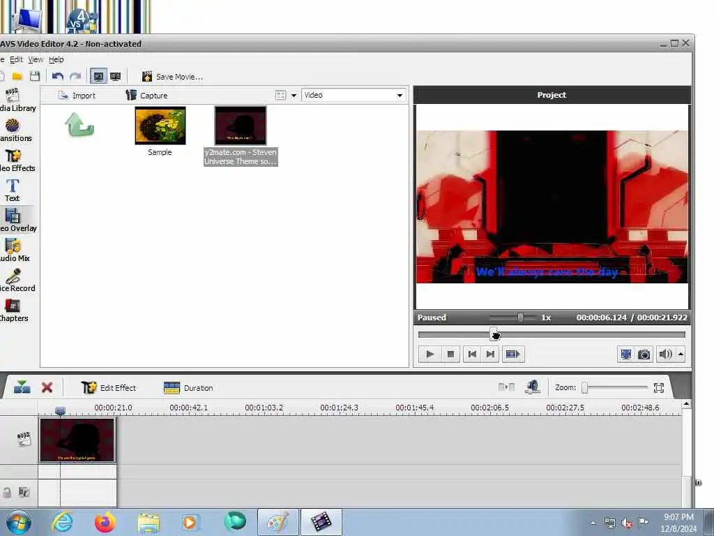Viewport: 714px width, 536px height.
Task: Open the Help menu
Action: pos(56,59)
